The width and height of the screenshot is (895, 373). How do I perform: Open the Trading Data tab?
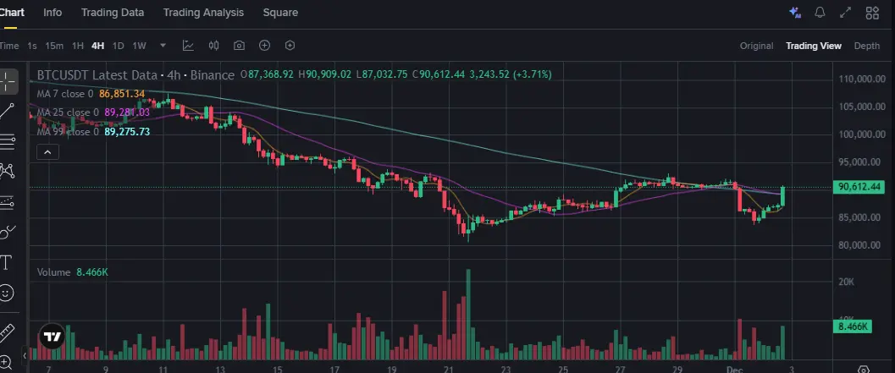coord(113,13)
